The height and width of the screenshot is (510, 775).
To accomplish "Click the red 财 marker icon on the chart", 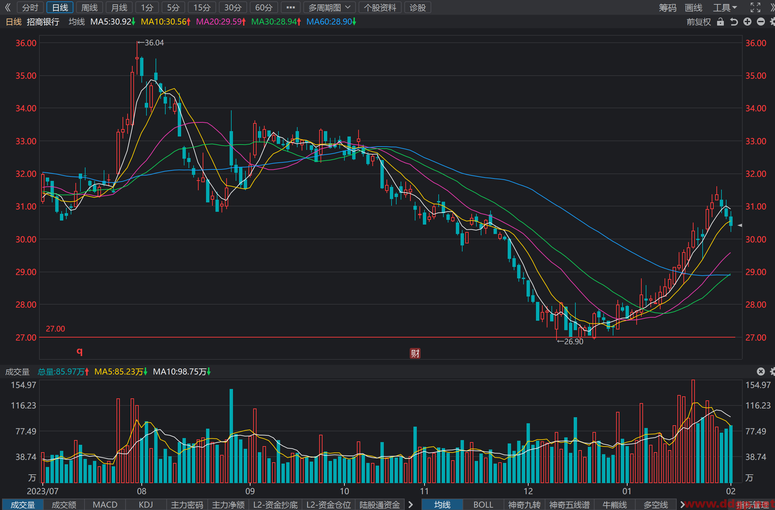I will pyautogui.click(x=415, y=353).
